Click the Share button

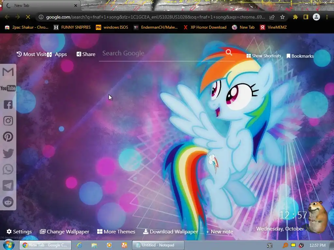86,54
